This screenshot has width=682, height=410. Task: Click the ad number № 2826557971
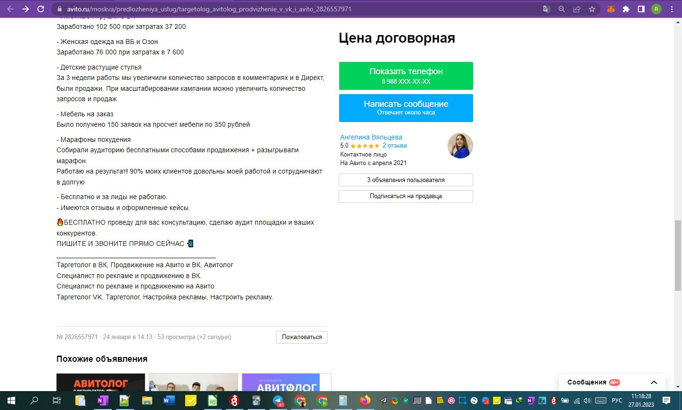(77, 337)
